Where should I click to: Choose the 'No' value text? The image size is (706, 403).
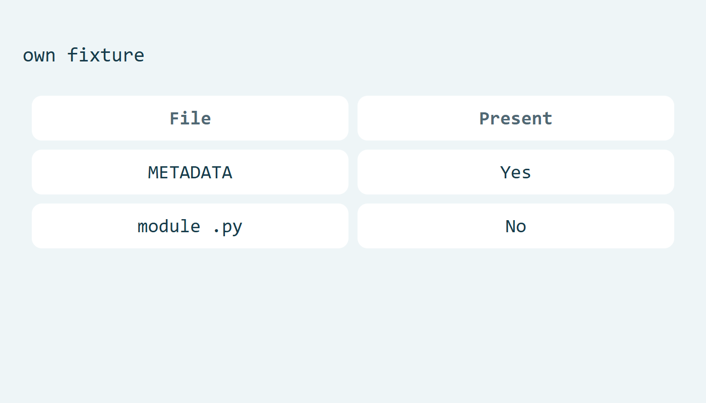pyautogui.click(x=516, y=226)
